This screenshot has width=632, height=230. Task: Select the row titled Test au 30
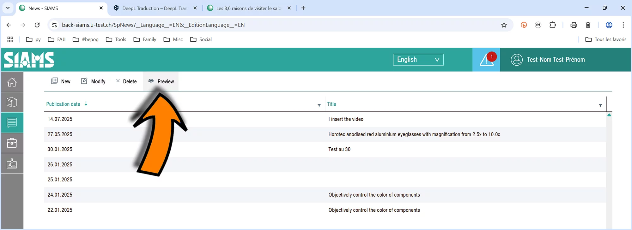339,150
